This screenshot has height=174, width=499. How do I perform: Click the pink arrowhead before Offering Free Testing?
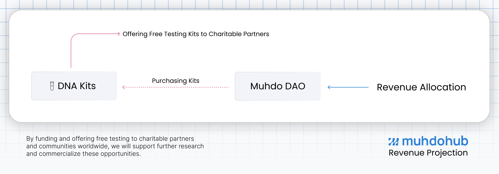[x=118, y=34]
